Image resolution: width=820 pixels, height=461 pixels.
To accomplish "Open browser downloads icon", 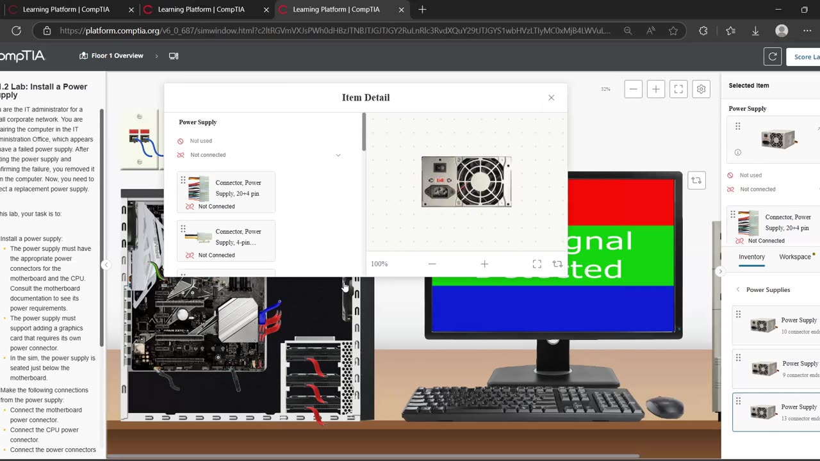I will (x=755, y=31).
